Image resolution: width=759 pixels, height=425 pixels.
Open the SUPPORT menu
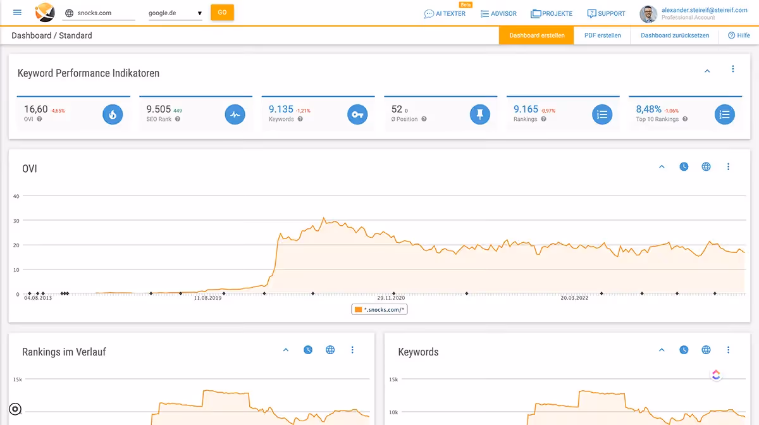point(606,13)
